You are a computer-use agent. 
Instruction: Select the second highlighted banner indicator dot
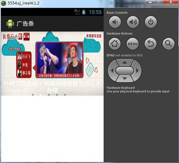click(41, 95)
